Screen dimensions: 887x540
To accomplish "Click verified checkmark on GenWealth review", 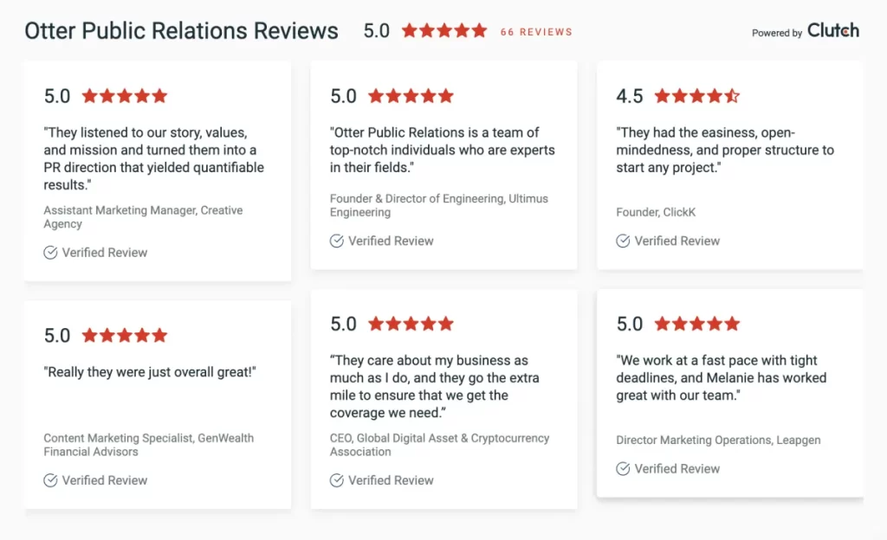I will [51, 480].
